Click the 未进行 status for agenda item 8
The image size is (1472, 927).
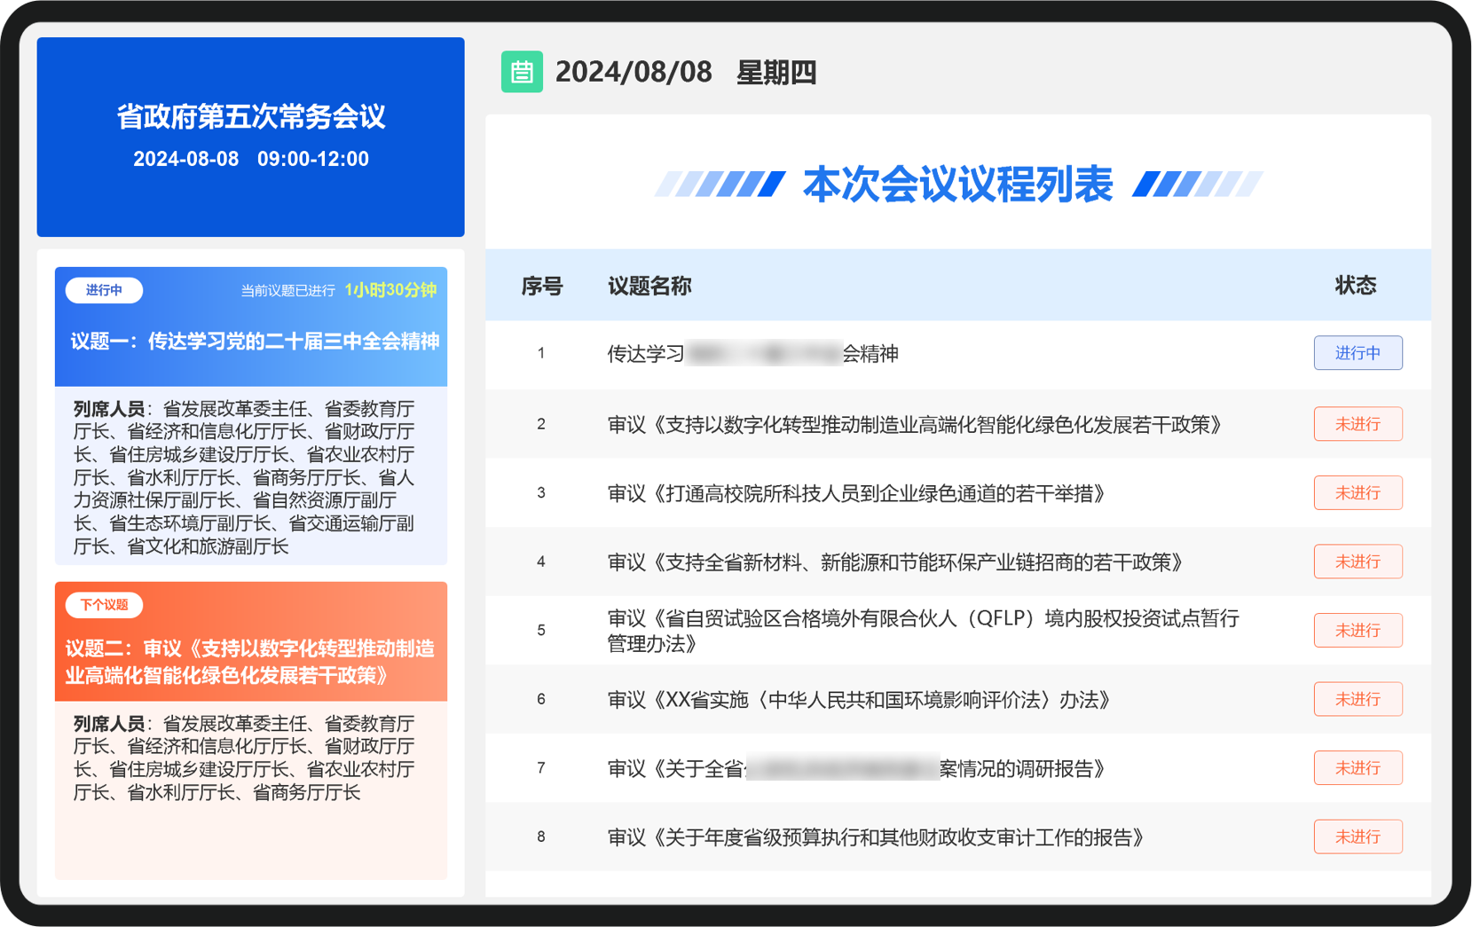click(1358, 837)
